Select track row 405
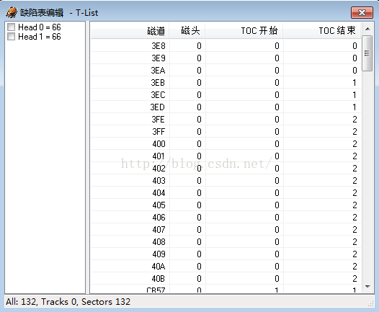379x312 pixels. tap(226, 205)
